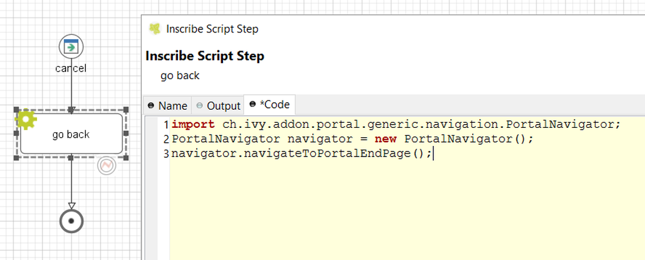Click the Inscribe Script Step title icon

pyautogui.click(x=155, y=29)
